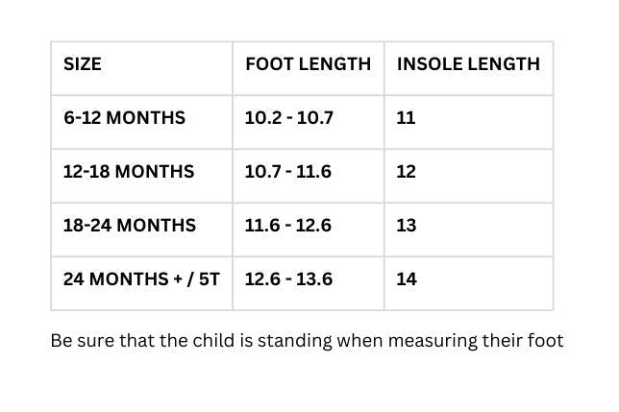Select foot length 10.7 - 11.6 cell
The image size is (619, 412).
click(287, 173)
